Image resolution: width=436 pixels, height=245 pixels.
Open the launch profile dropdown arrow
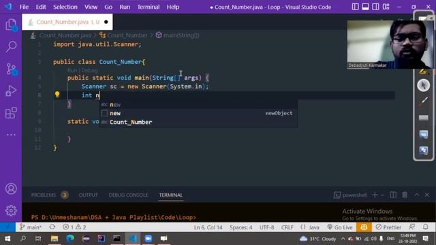[382, 195]
